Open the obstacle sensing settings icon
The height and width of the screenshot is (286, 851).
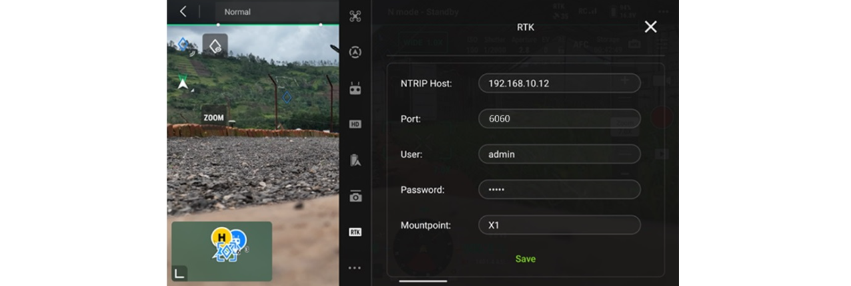click(x=355, y=53)
